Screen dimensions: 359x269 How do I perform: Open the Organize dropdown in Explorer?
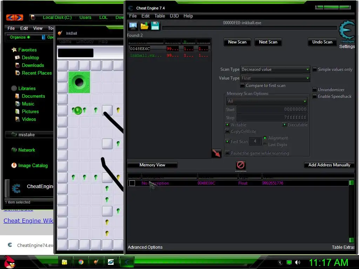point(20,37)
